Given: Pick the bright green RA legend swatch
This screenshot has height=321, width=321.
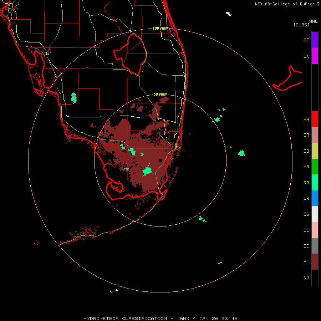Looking at the screenshot, I should (315, 183).
